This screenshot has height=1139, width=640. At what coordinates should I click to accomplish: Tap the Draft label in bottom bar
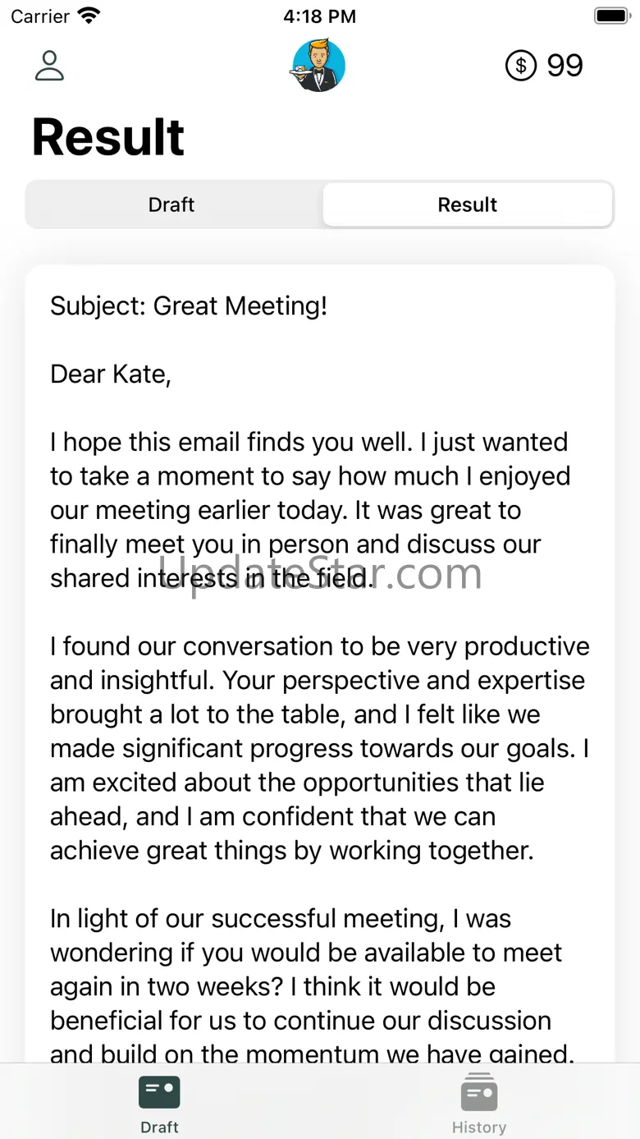159,1128
